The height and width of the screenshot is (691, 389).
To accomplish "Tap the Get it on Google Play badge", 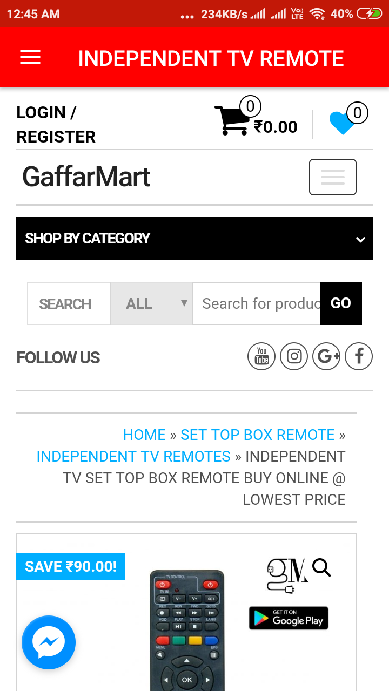I will point(289,618).
